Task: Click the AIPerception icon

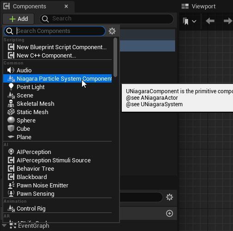Action: (11, 152)
